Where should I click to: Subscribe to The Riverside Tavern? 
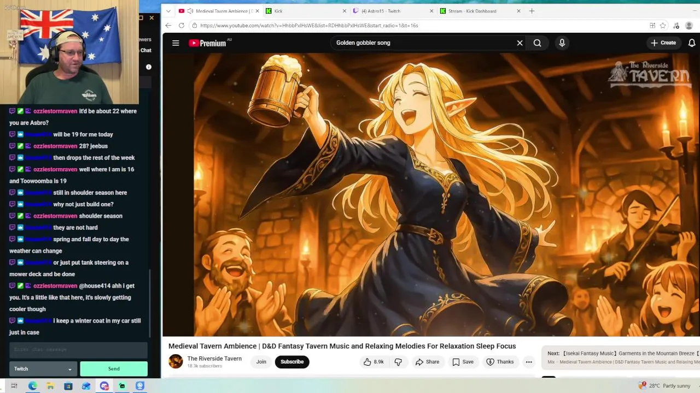pos(292,362)
